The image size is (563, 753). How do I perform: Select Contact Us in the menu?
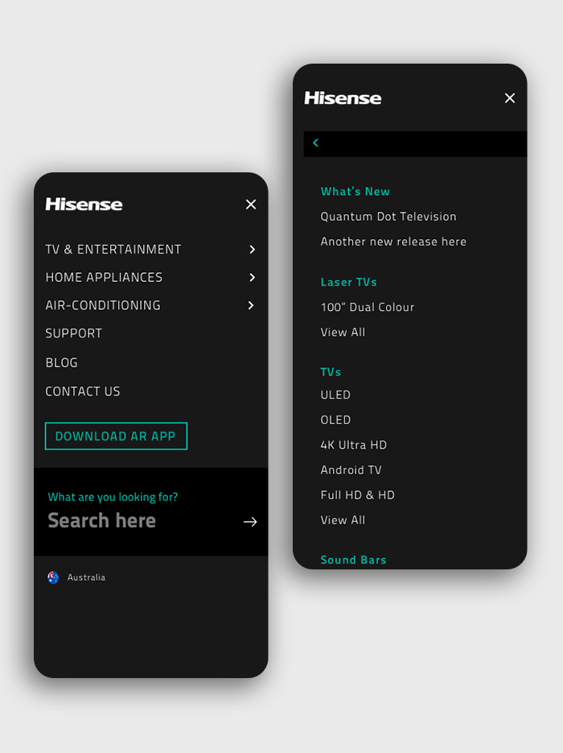click(x=83, y=391)
